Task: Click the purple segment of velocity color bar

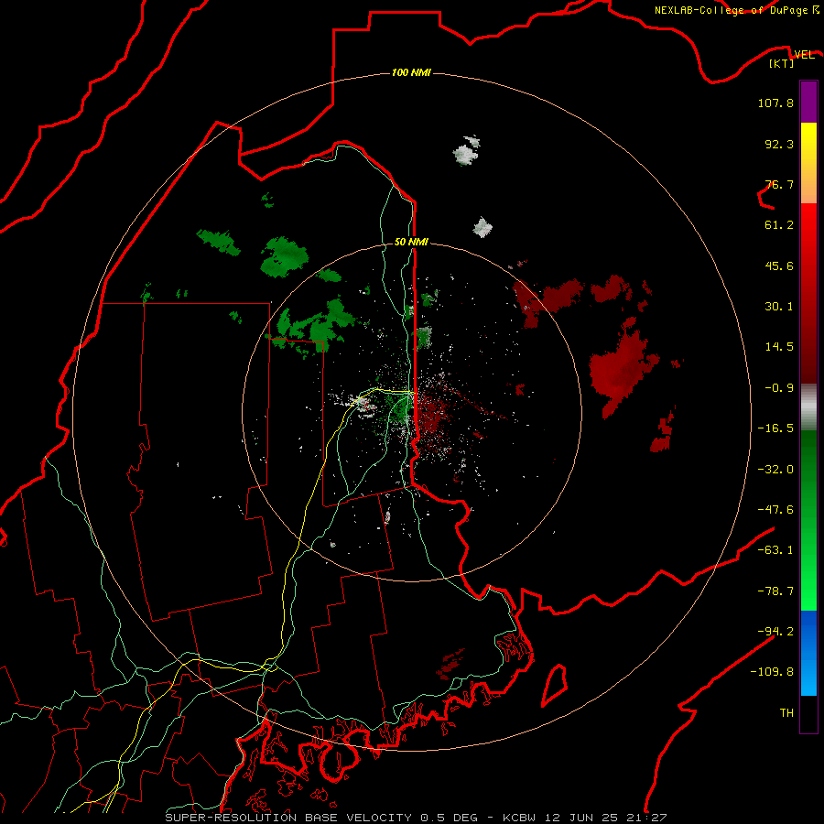Action: tap(808, 102)
